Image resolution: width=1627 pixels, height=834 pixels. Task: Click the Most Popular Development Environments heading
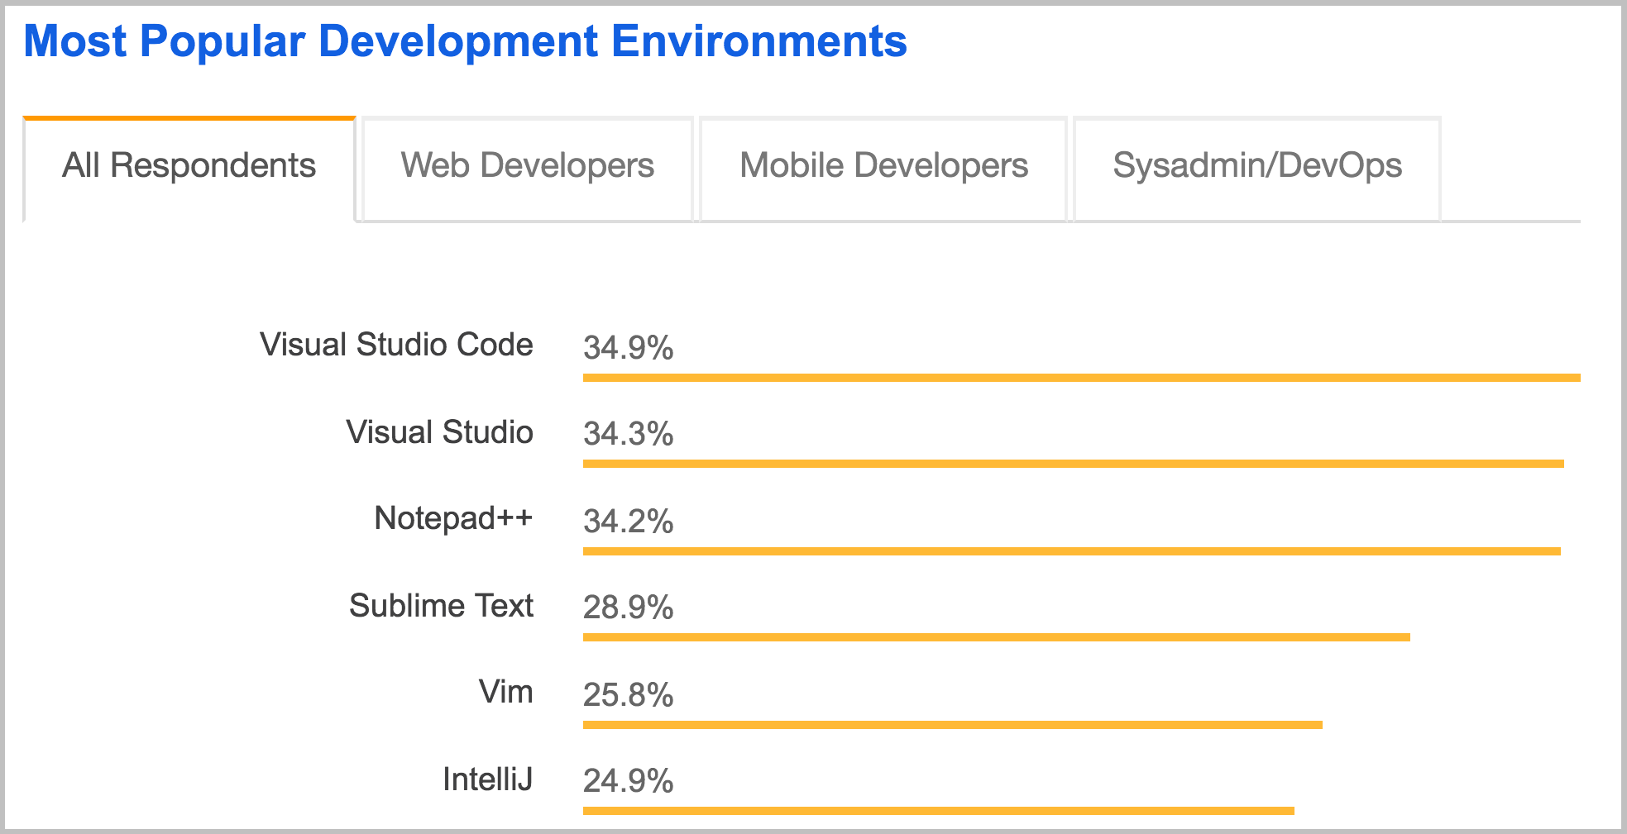[465, 41]
